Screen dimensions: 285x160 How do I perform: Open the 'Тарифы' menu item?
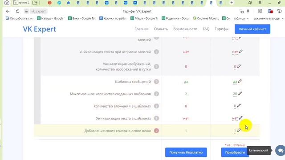(x=221, y=29)
